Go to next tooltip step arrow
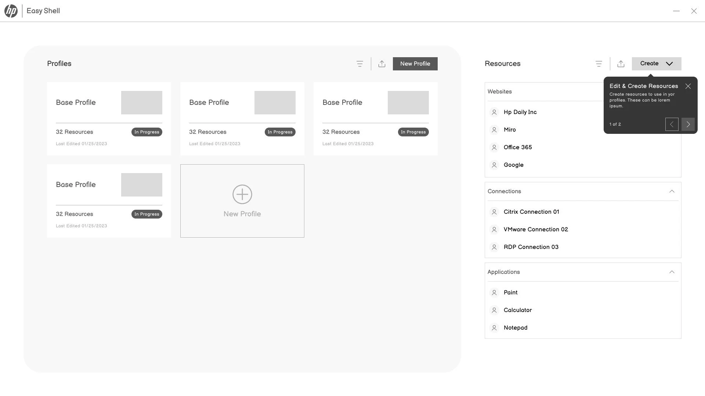 [688, 124]
